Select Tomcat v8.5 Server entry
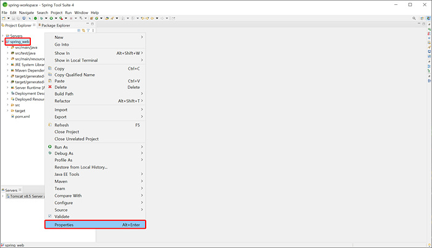 tap(25, 196)
